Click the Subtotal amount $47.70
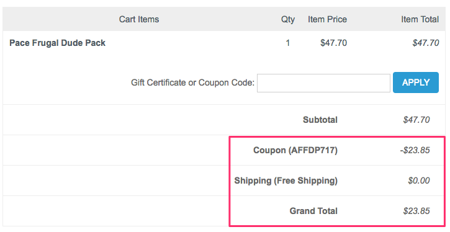450x232 pixels. click(x=416, y=120)
